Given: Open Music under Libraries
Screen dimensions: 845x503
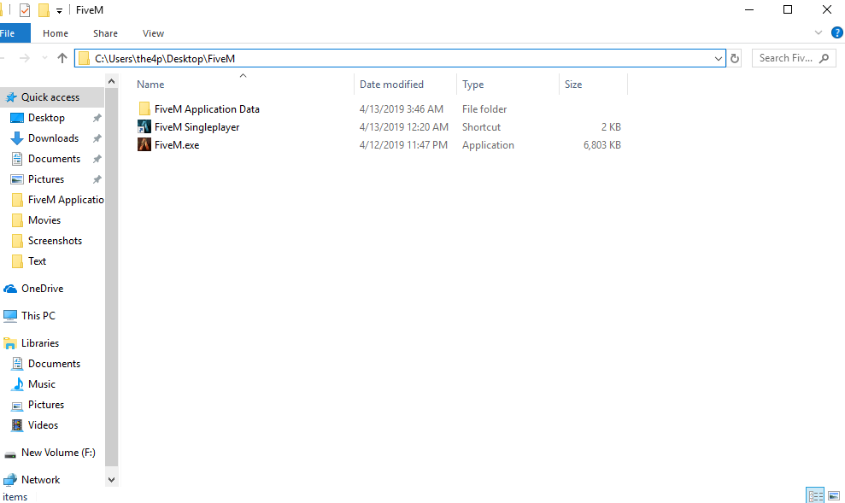Looking at the screenshot, I should click(42, 384).
